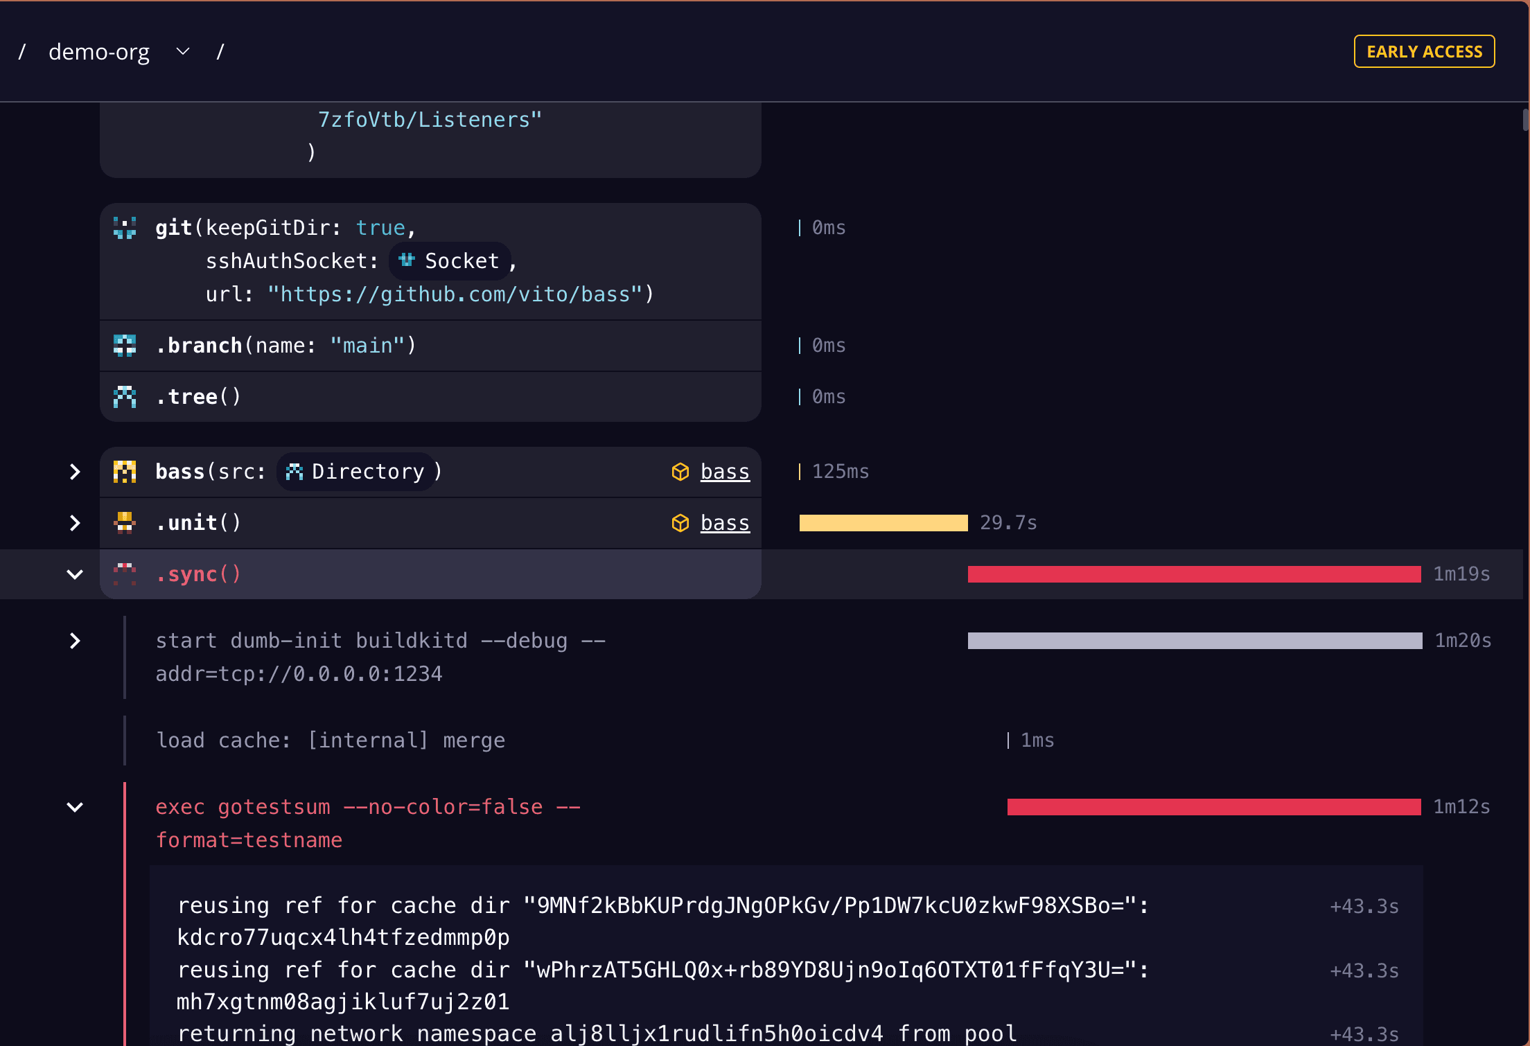The height and width of the screenshot is (1046, 1530).
Task: Click the package icon before the bass link
Action: tap(680, 471)
